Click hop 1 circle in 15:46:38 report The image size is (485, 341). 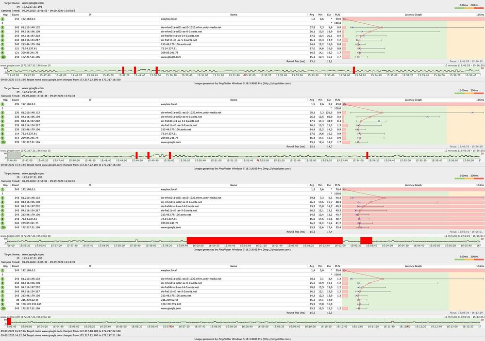(2, 104)
